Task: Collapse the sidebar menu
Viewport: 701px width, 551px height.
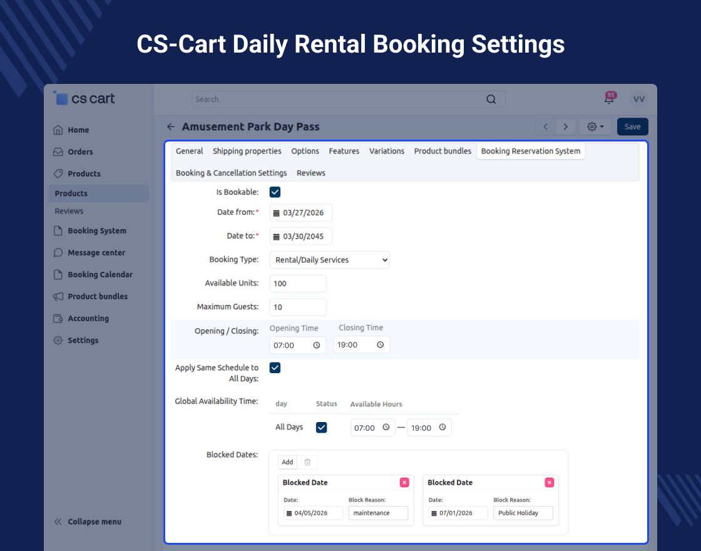Action: click(x=88, y=522)
